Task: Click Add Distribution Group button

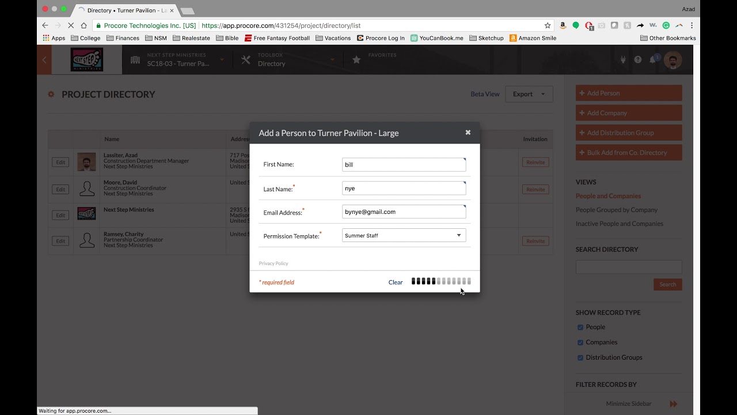Action: pyautogui.click(x=629, y=133)
